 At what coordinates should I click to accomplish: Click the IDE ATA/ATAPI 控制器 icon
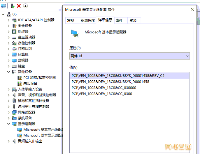tap(14, 20)
